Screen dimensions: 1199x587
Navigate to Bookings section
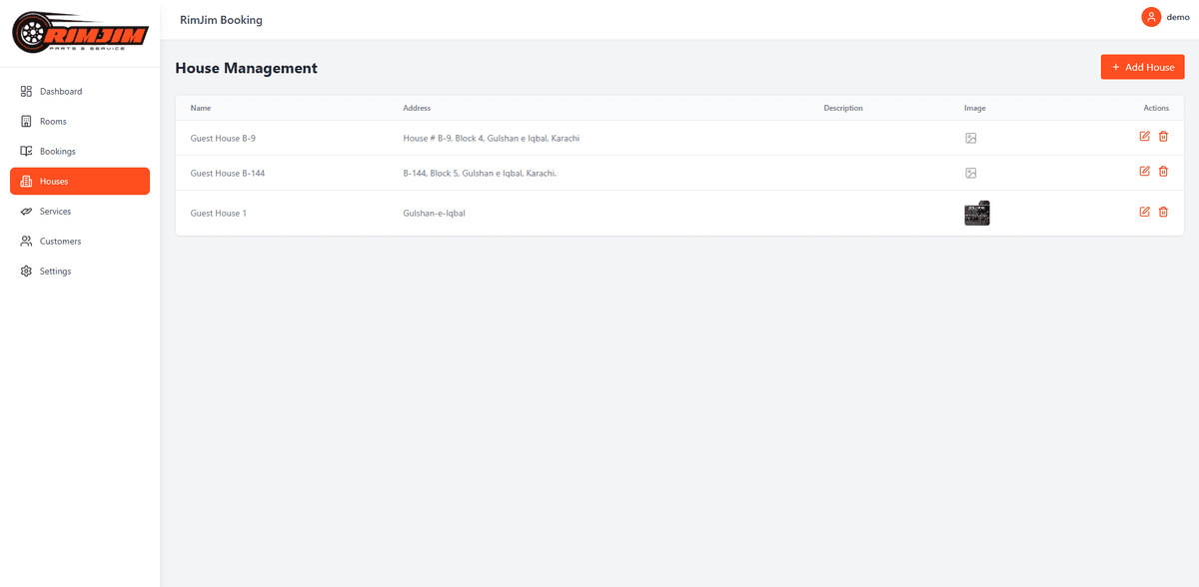pos(58,152)
